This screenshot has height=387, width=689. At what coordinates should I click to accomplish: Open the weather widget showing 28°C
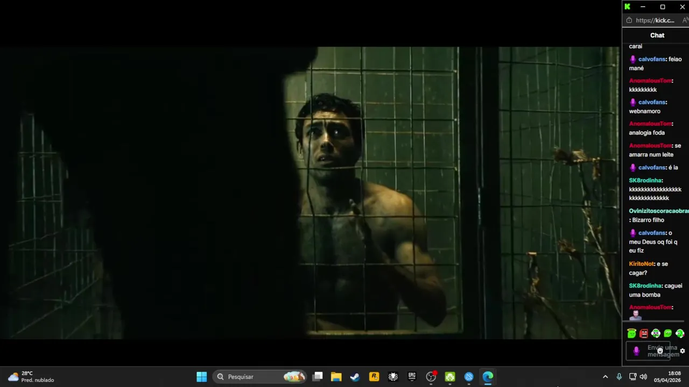pos(31,377)
